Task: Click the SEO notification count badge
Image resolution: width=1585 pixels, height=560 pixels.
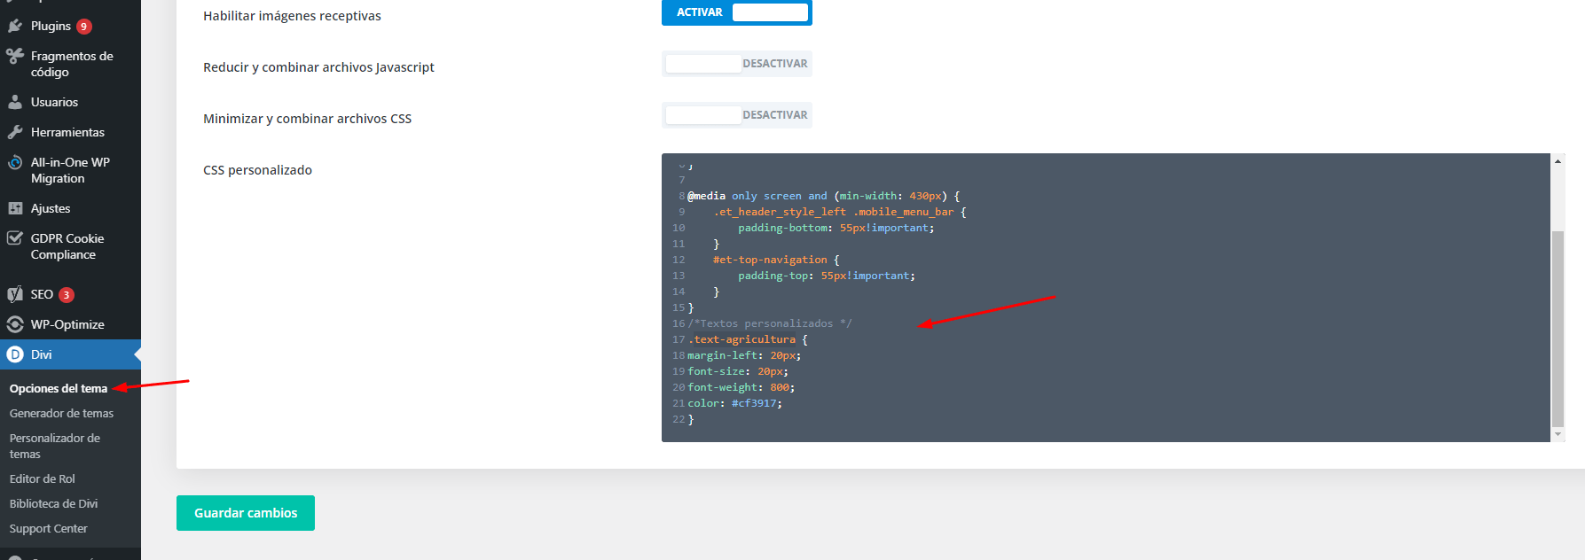Action: [x=67, y=295]
